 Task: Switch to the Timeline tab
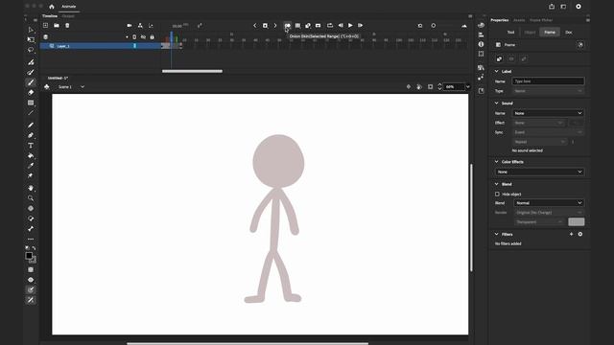coord(50,16)
